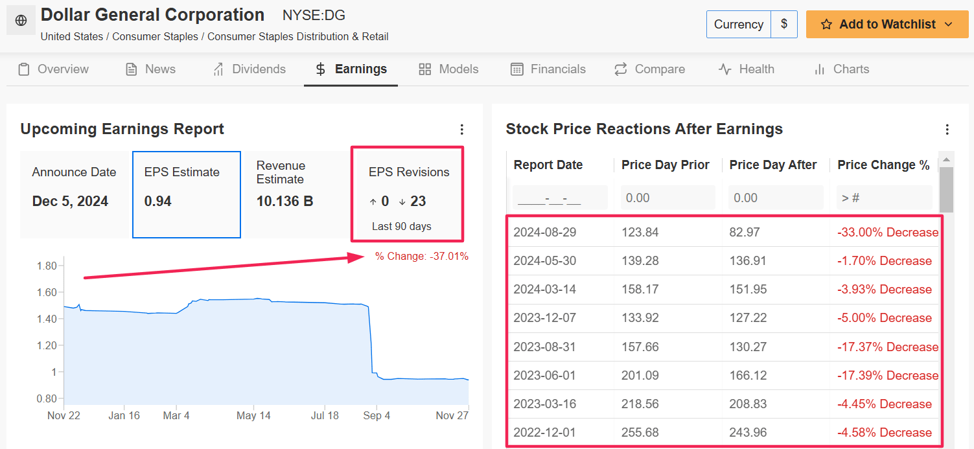974x449 pixels.
Task: Click the 82.97 price day after value
Action: (x=745, y=233)
